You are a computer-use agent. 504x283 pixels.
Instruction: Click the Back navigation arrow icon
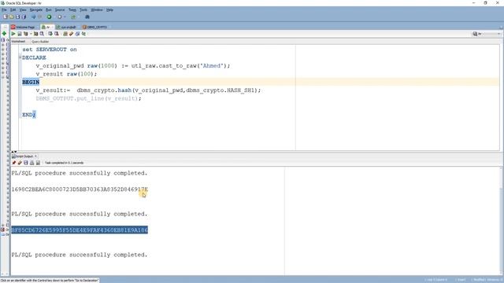pyautogui.click(x=33, y=17)
